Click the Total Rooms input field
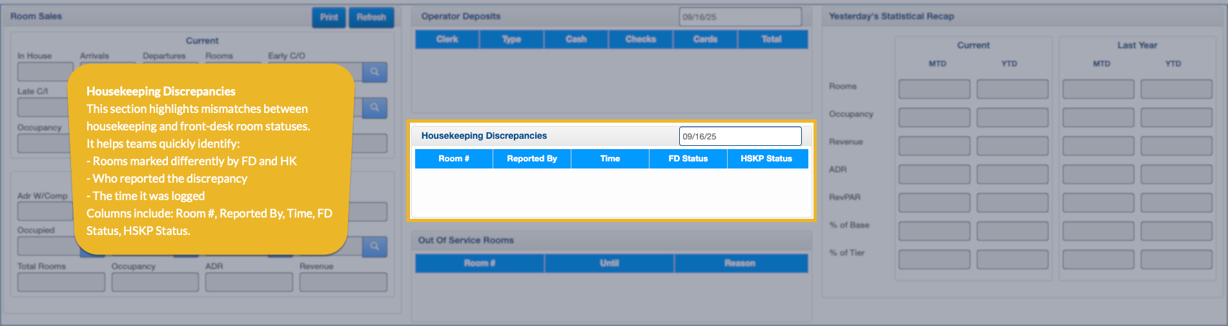This screenshot has height=326, width=1228. [x=61, y=282]
